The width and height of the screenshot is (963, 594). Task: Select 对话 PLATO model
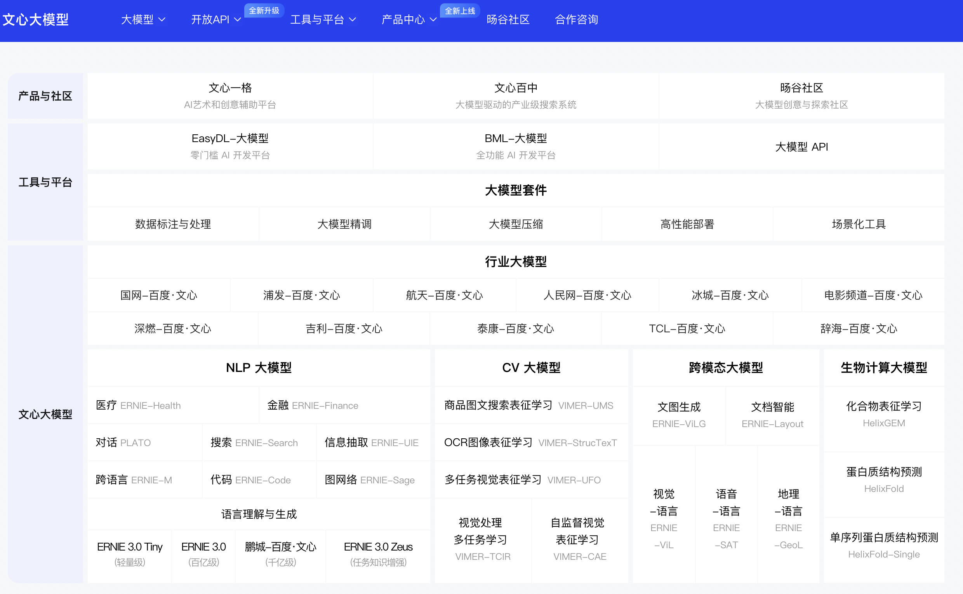point(144,442)
